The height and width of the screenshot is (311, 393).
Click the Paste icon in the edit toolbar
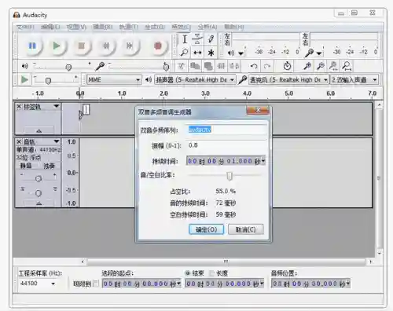tap(208, 66)
